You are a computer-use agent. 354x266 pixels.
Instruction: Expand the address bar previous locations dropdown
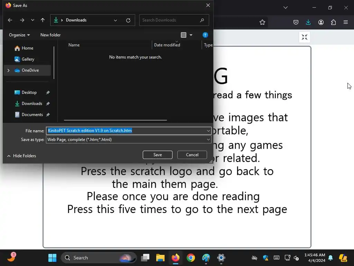115,20
